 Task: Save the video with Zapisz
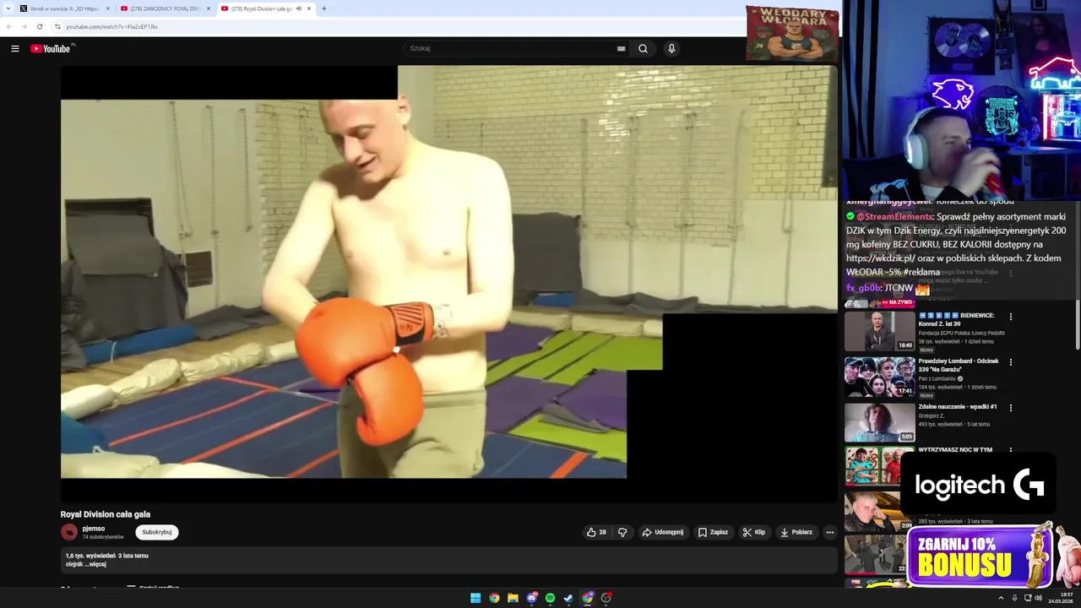pyautogui.click(x=713, y=532)
